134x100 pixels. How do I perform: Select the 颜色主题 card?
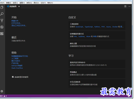[97, 45]
